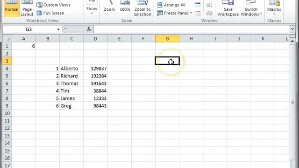Click the Reset Window Position icon
This screenshot has height=168, width=299.
tap(209, 13)
